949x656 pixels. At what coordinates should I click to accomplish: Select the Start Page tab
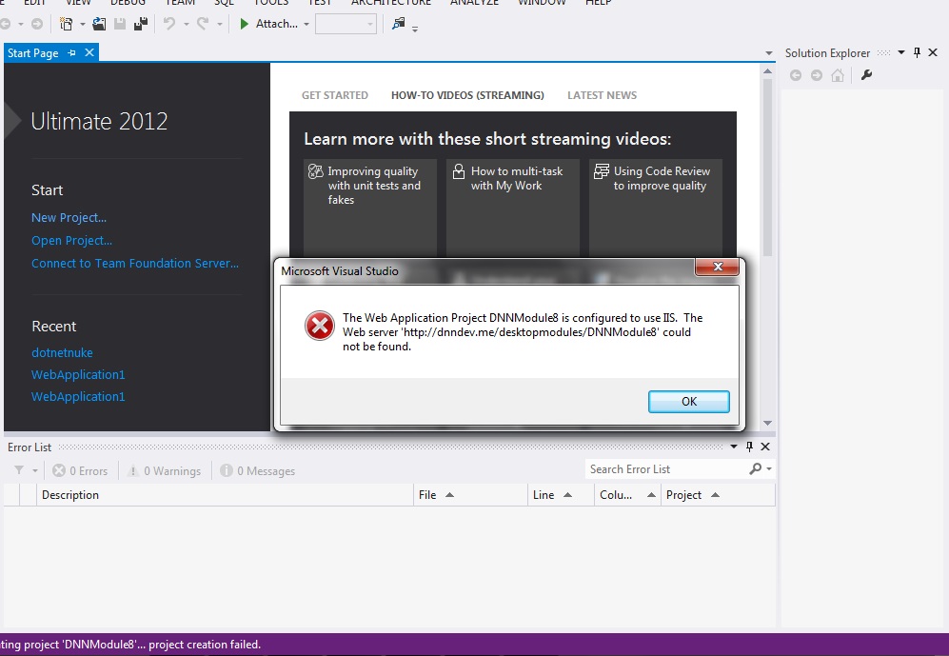[32, 52]
